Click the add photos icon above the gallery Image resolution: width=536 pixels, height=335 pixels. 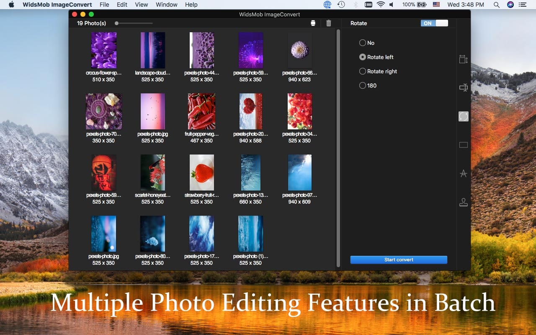coord(313,23)
